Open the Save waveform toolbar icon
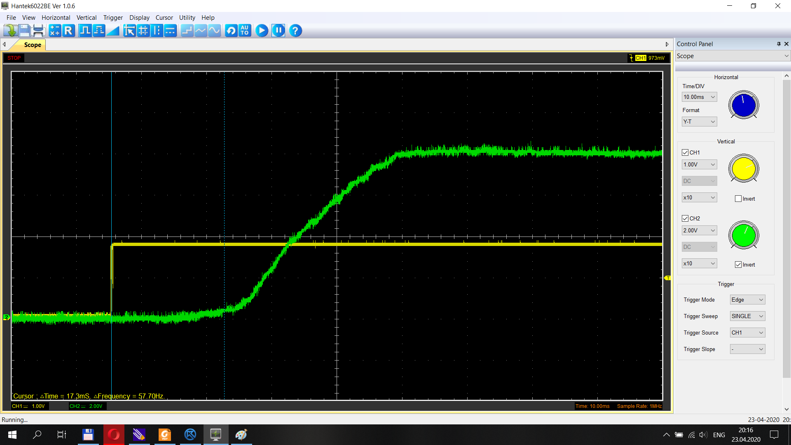Image resolution: width=791 pixels, height=445 pixels. (x=24, y=30)
